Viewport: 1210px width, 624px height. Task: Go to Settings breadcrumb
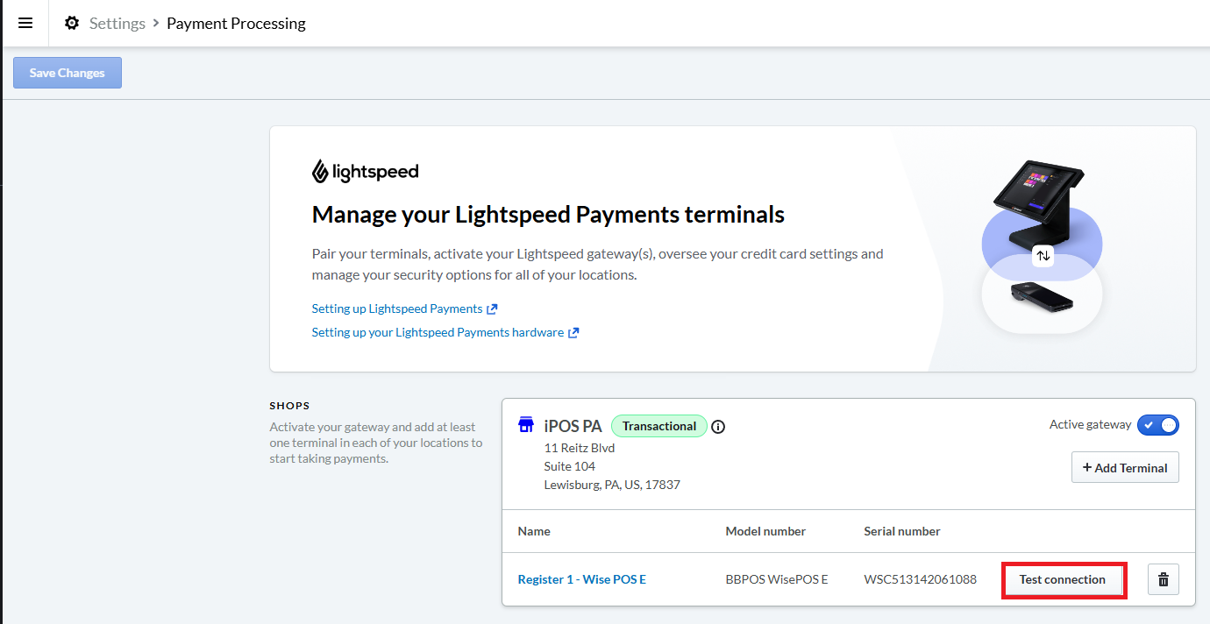[x=117, y=23]
